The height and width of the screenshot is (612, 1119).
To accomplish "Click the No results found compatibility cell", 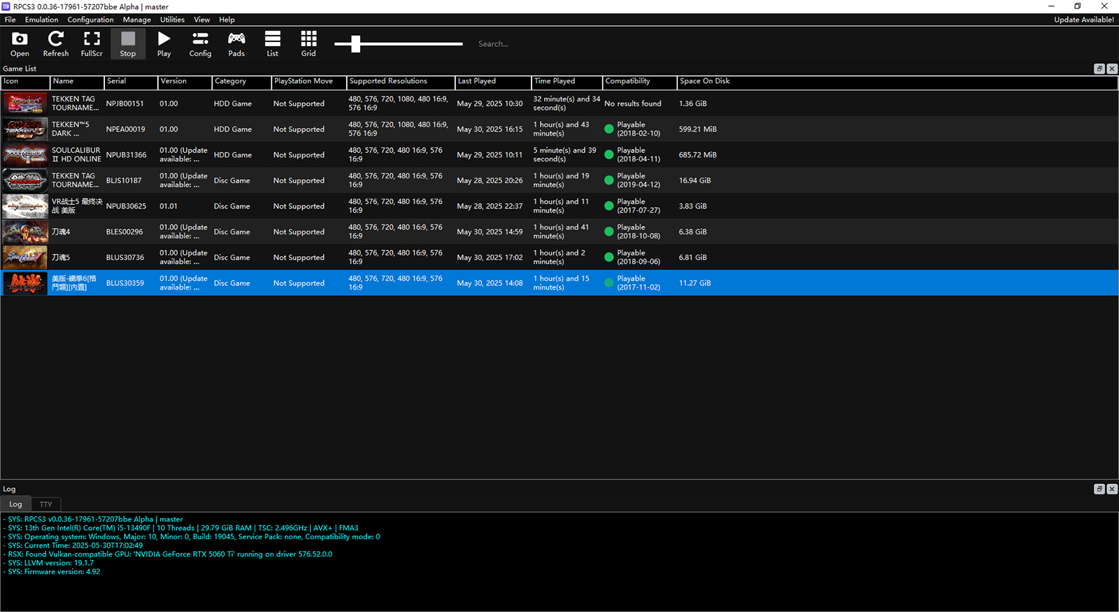I will [x=633, y=104].
